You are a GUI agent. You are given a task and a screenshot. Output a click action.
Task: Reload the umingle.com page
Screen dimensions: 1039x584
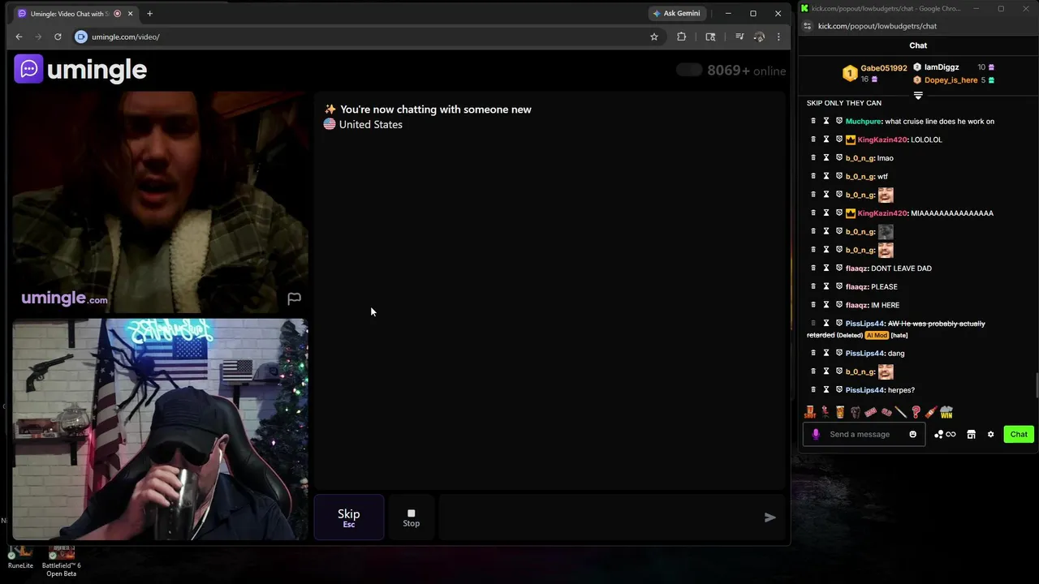point(58,36)
